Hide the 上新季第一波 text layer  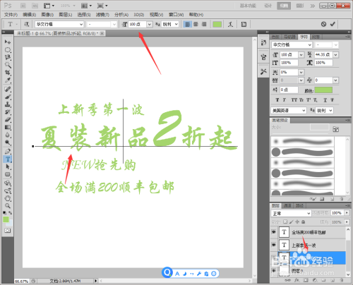tap(274, 245)
